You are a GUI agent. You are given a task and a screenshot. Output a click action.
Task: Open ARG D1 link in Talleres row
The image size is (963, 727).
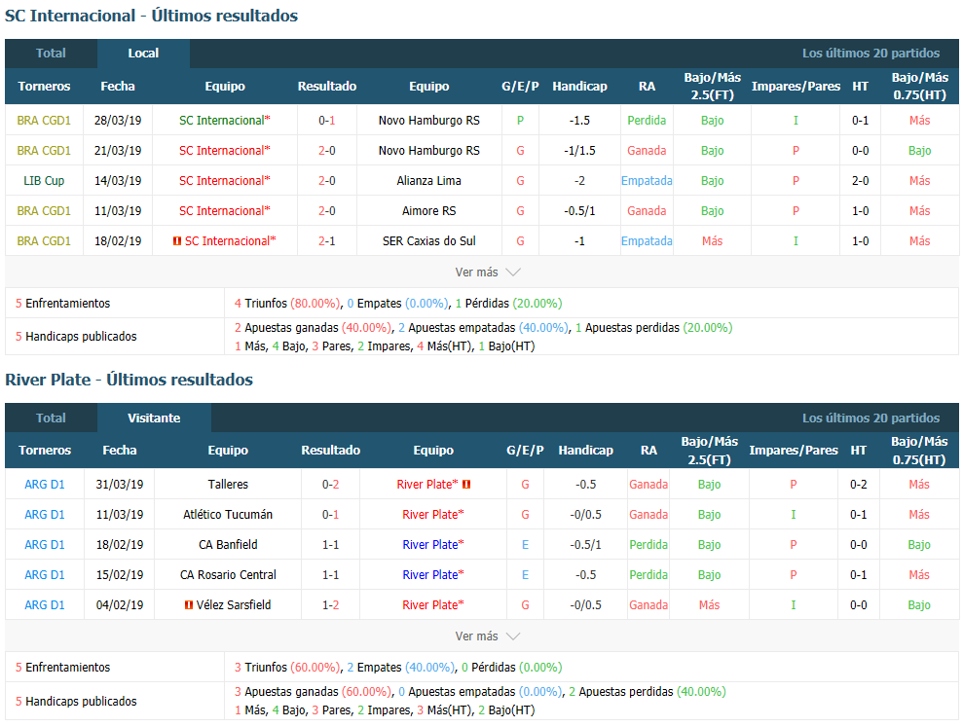click(44, 485)
